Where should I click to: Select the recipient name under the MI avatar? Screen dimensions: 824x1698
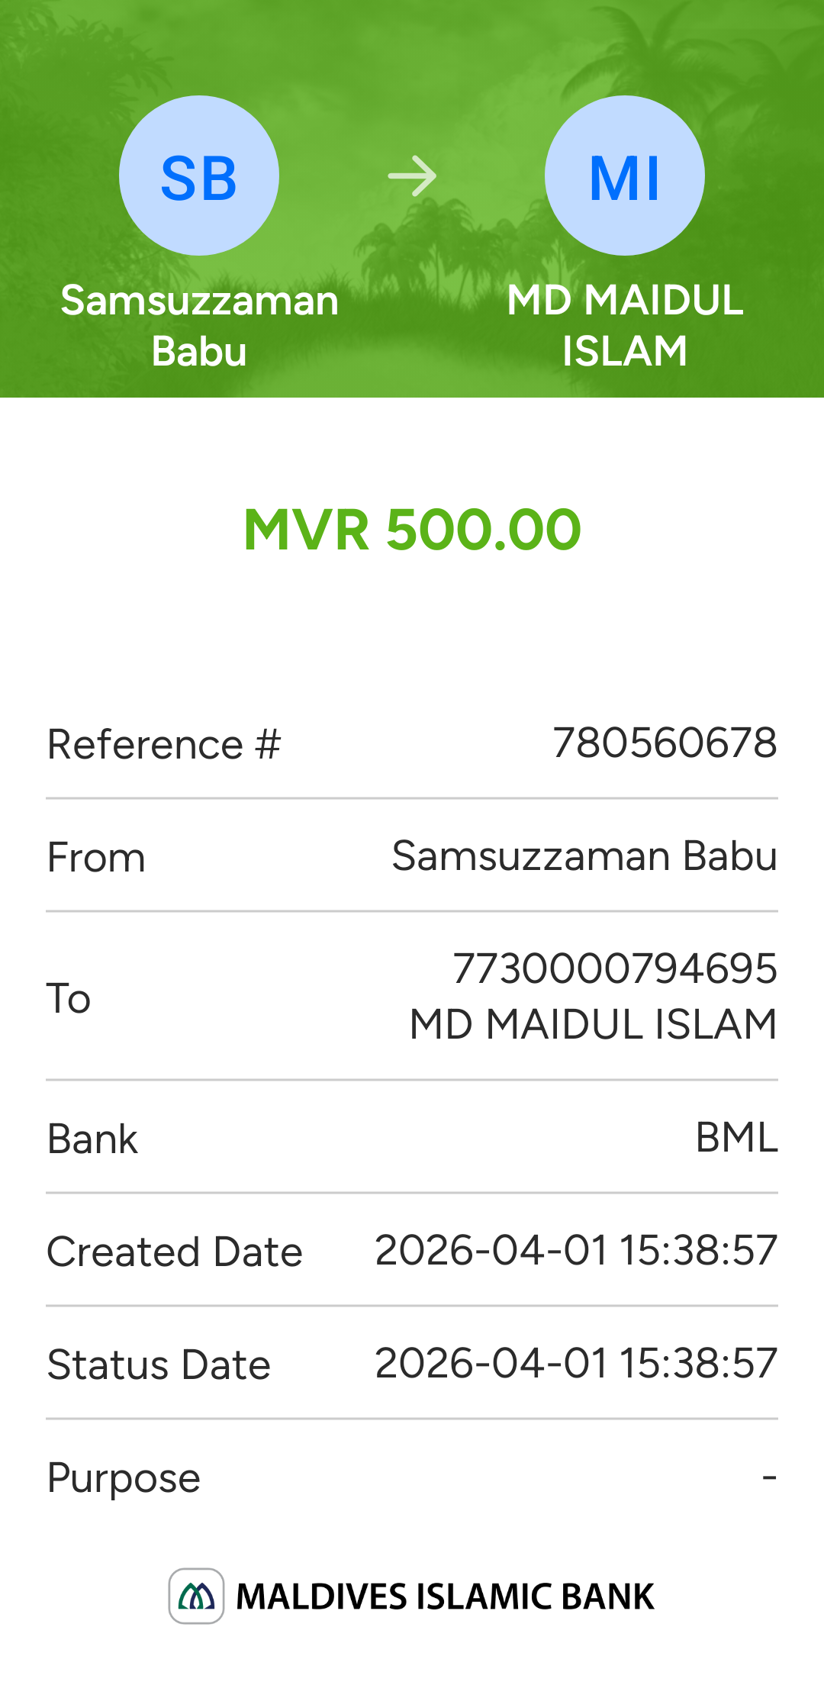[x=624, y=326]
